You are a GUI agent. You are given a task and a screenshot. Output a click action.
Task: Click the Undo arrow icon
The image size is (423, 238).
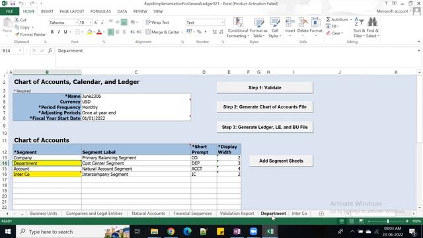(21, 3)
